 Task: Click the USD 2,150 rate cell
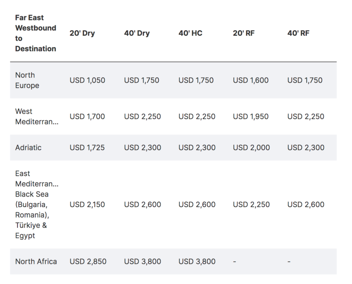(x=87, y=205)
